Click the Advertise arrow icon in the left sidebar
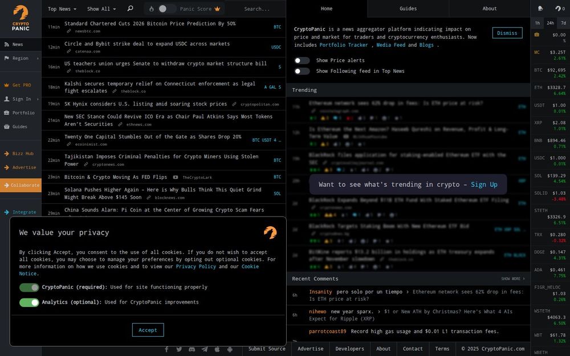 pyautogui.click(x=6, y=167)
